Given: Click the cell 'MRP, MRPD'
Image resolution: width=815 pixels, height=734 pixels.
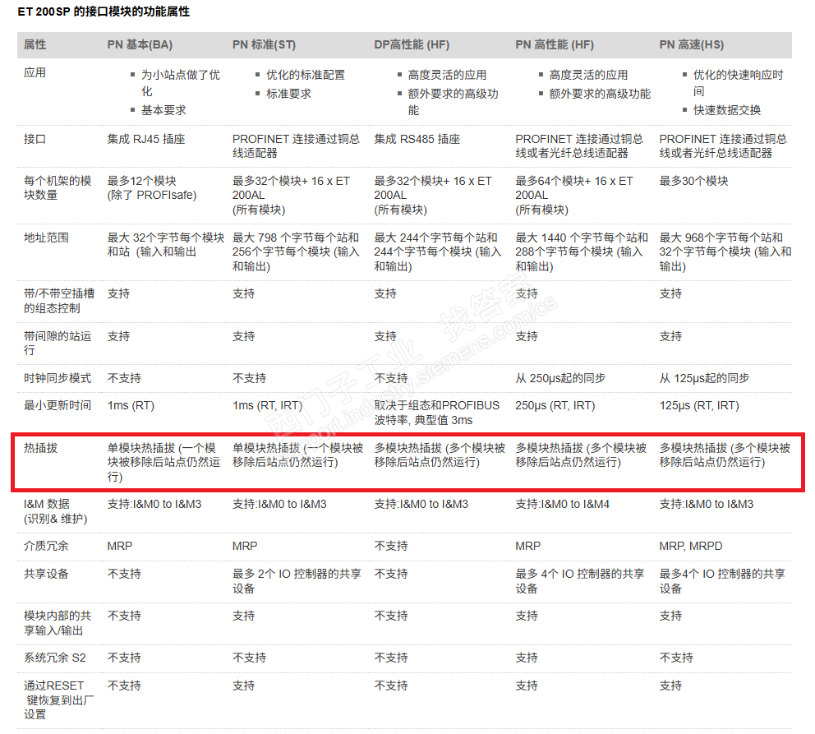Looking at the screenshot, I should click(691, 547).
